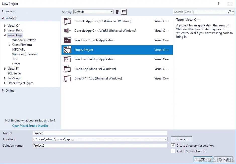The height and width of the screenshot is (164, 236).
Task: Click the Console App C++/CX template icon
Action: (x=67, y=21)
